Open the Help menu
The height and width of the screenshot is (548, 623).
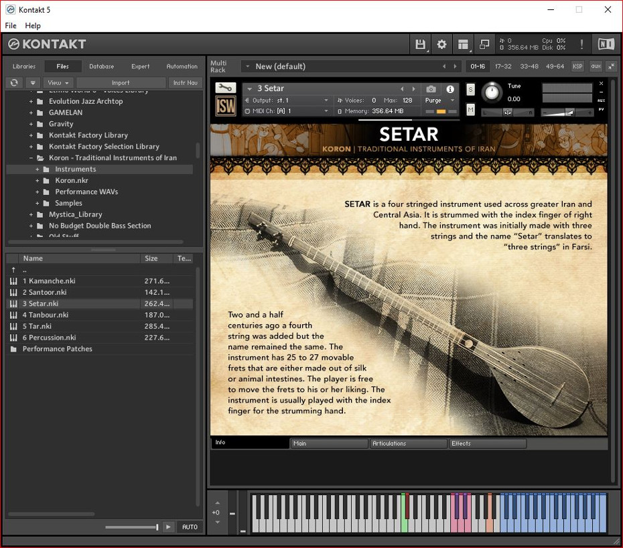pyautogui.click(x=33, y=26)
